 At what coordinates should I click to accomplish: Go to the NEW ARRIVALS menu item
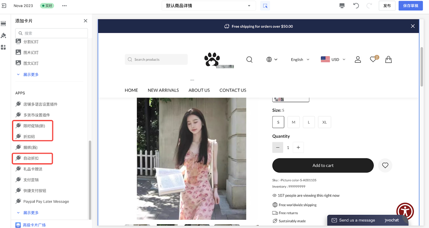pyautogui.click(x=163, y=90)
